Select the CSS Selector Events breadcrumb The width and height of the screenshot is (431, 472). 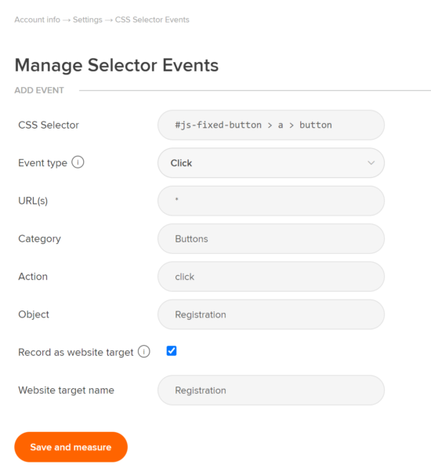point(152,20)
